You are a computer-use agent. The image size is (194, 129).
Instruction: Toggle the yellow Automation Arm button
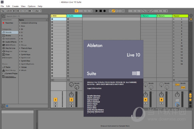113,11
